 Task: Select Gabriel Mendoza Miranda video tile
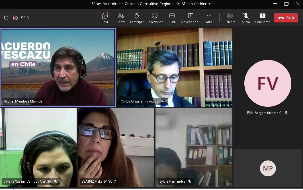(58, 67)
